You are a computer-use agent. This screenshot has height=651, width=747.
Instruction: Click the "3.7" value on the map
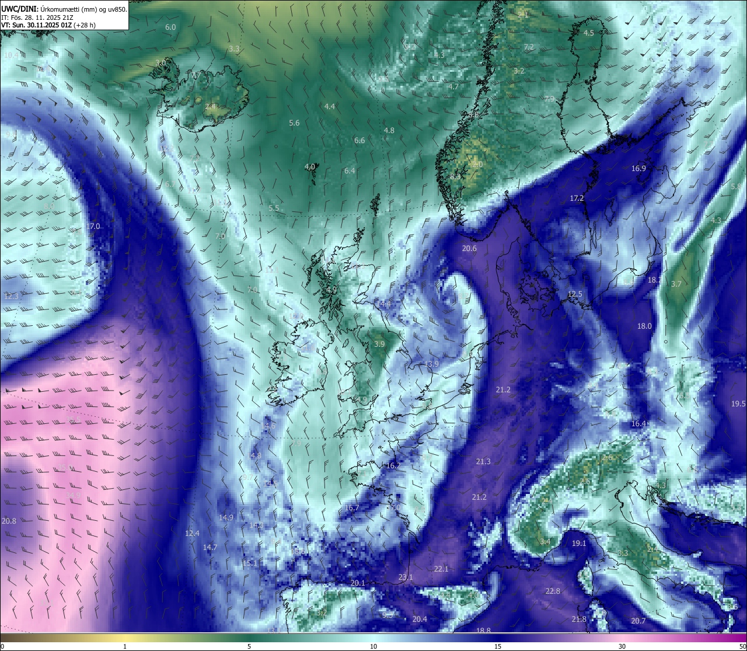pos(676,284)
